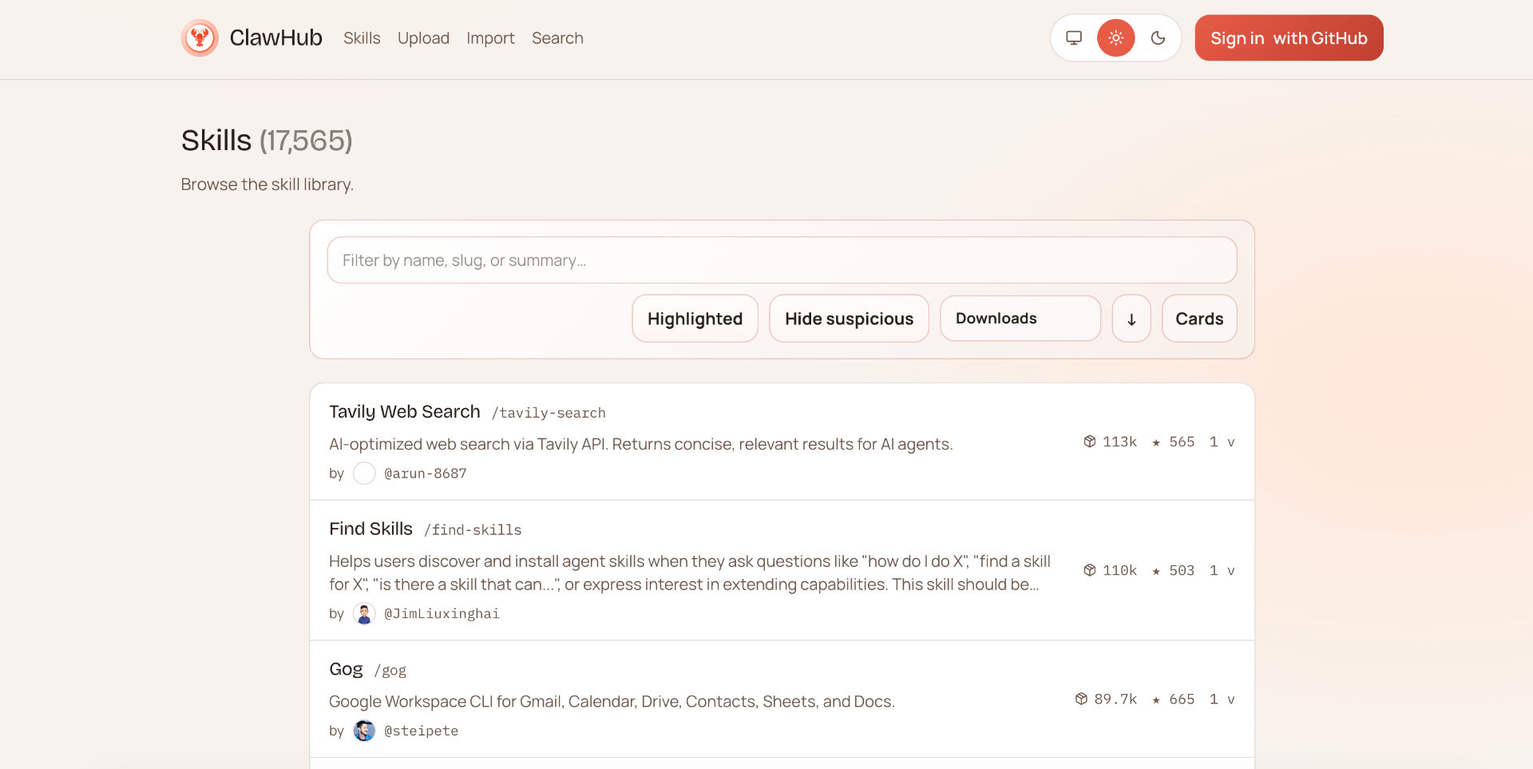Viewport: 1533px width, 769px height.
Task: Expand versions chevron on Tavily Web Search
Action: click(1230, 442)
